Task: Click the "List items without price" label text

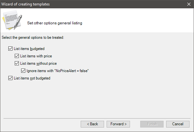Action: (38, 63)
